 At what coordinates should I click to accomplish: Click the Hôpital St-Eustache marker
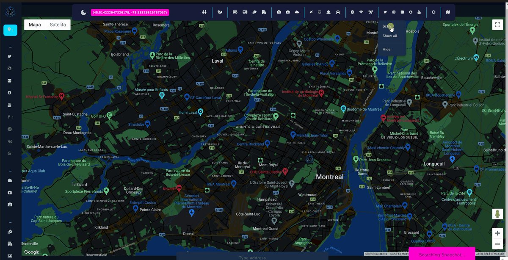coord(61,96)
